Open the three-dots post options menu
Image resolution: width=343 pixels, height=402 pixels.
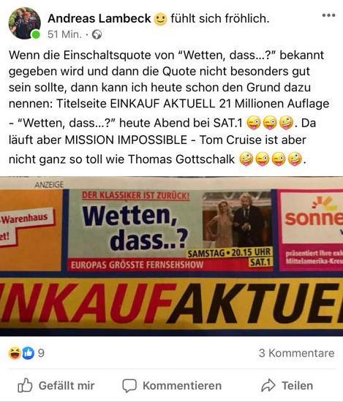point(328,15)
